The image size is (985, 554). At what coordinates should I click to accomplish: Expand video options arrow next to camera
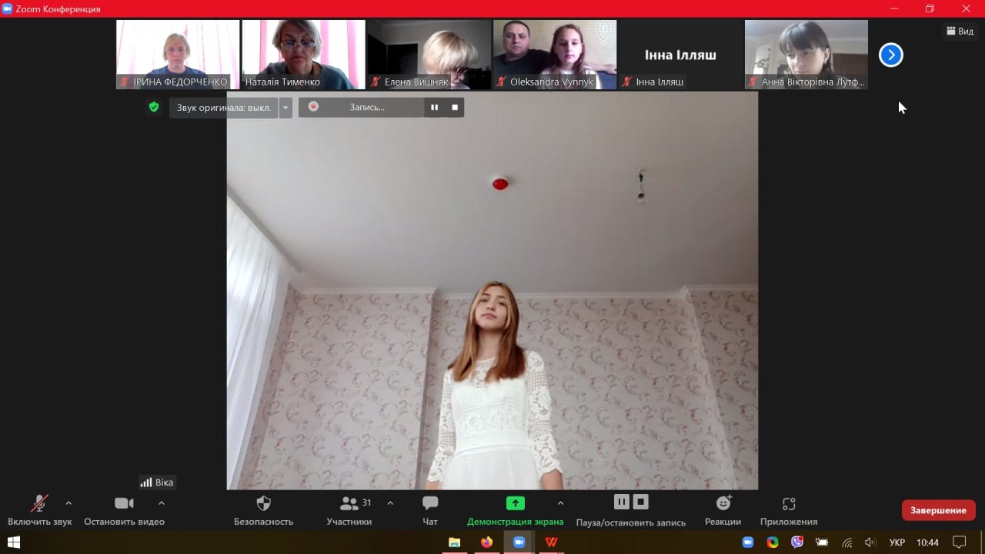162,503
